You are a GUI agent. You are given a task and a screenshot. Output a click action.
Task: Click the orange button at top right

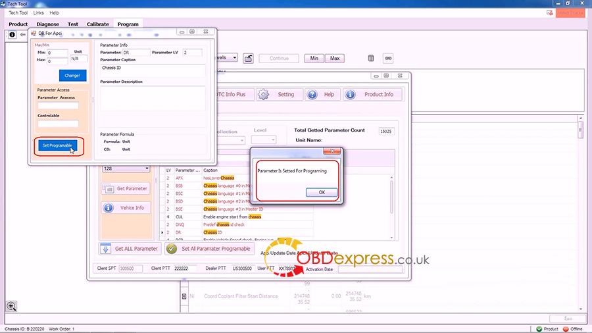[570, 13]
